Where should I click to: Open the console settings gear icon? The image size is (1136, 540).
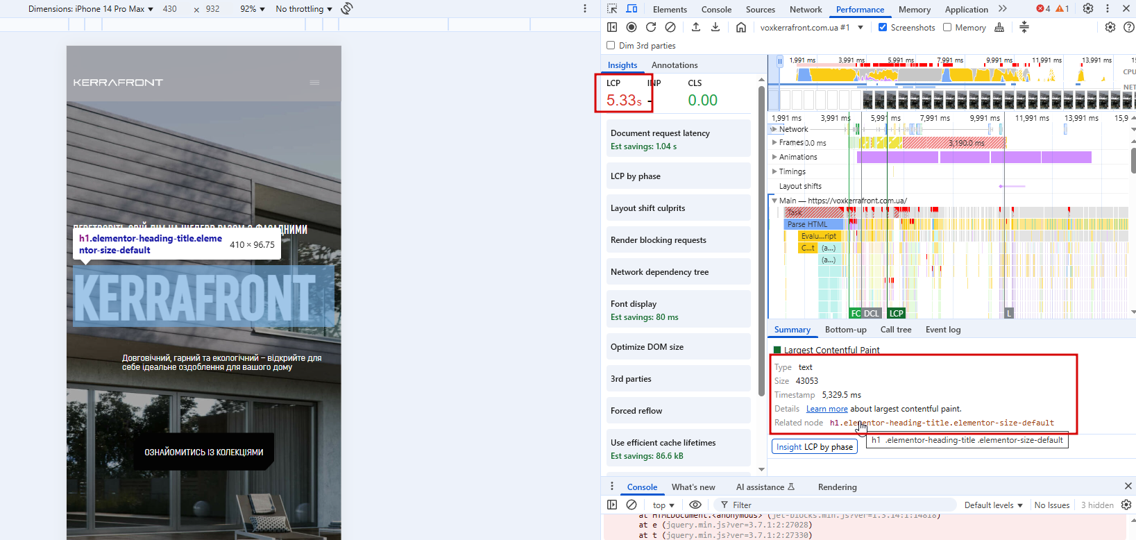(x=1126, y=505)
